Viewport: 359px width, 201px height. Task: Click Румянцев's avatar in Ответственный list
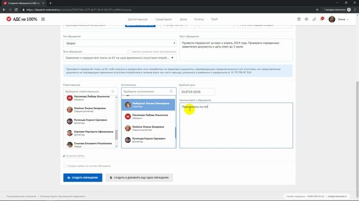coord(70,121)
